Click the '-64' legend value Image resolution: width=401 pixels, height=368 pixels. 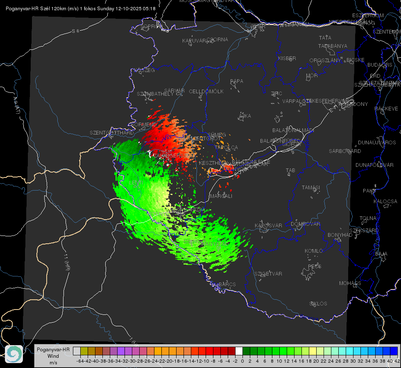[80, 361]
